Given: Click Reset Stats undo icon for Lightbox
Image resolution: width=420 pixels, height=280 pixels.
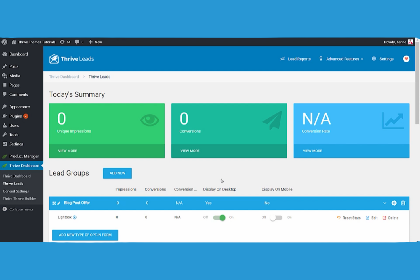Looking at the screenshot, I should (339, 218).
